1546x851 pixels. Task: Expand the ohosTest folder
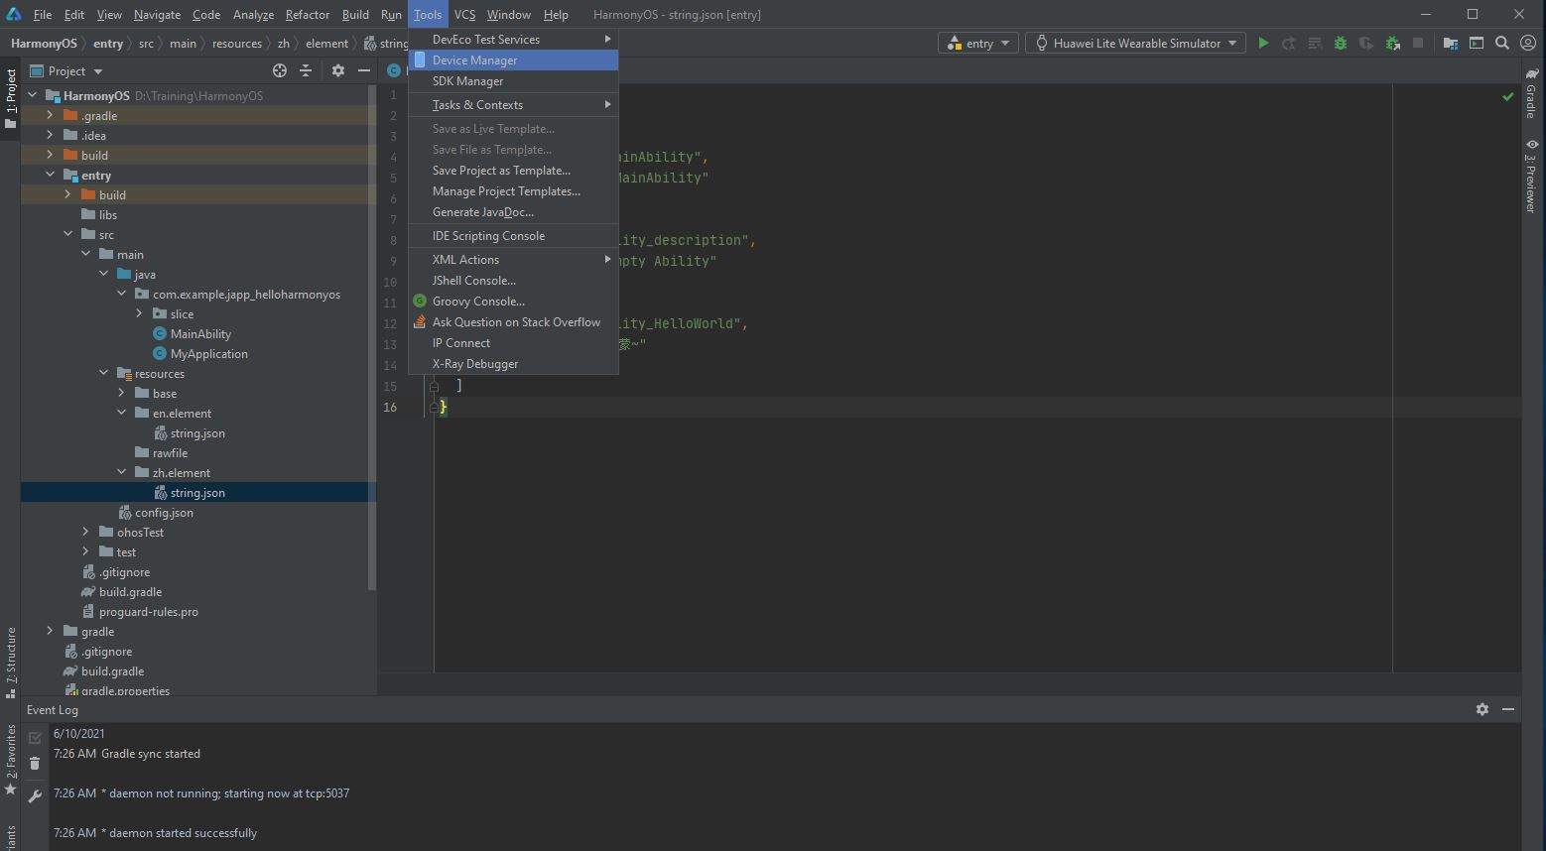click(x=86, y=533)
